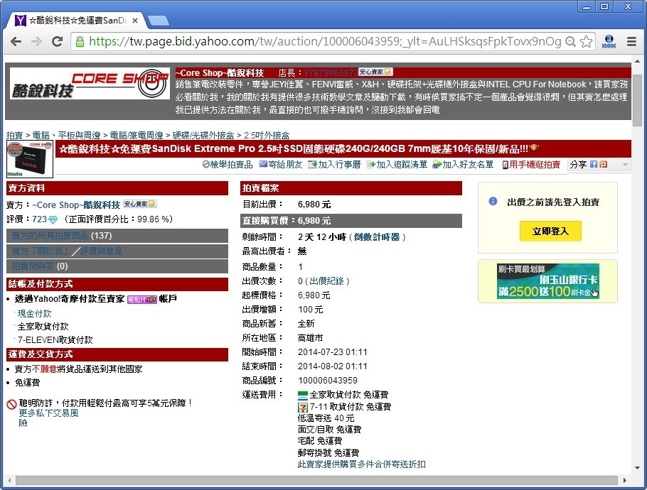Open 更多私下交易風險 link

coord(48,418)
